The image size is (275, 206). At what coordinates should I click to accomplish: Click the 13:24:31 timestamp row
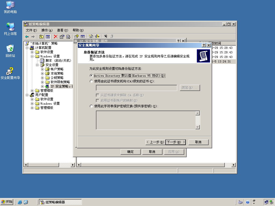point(224,61)
